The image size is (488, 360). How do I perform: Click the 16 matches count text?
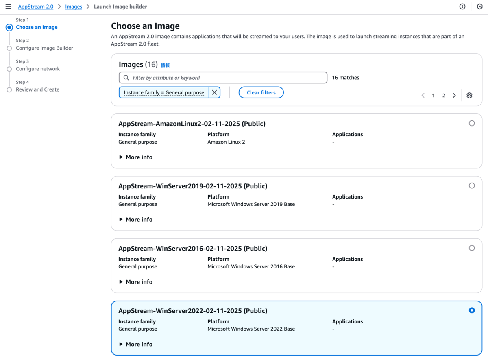[x=346, y=78]
